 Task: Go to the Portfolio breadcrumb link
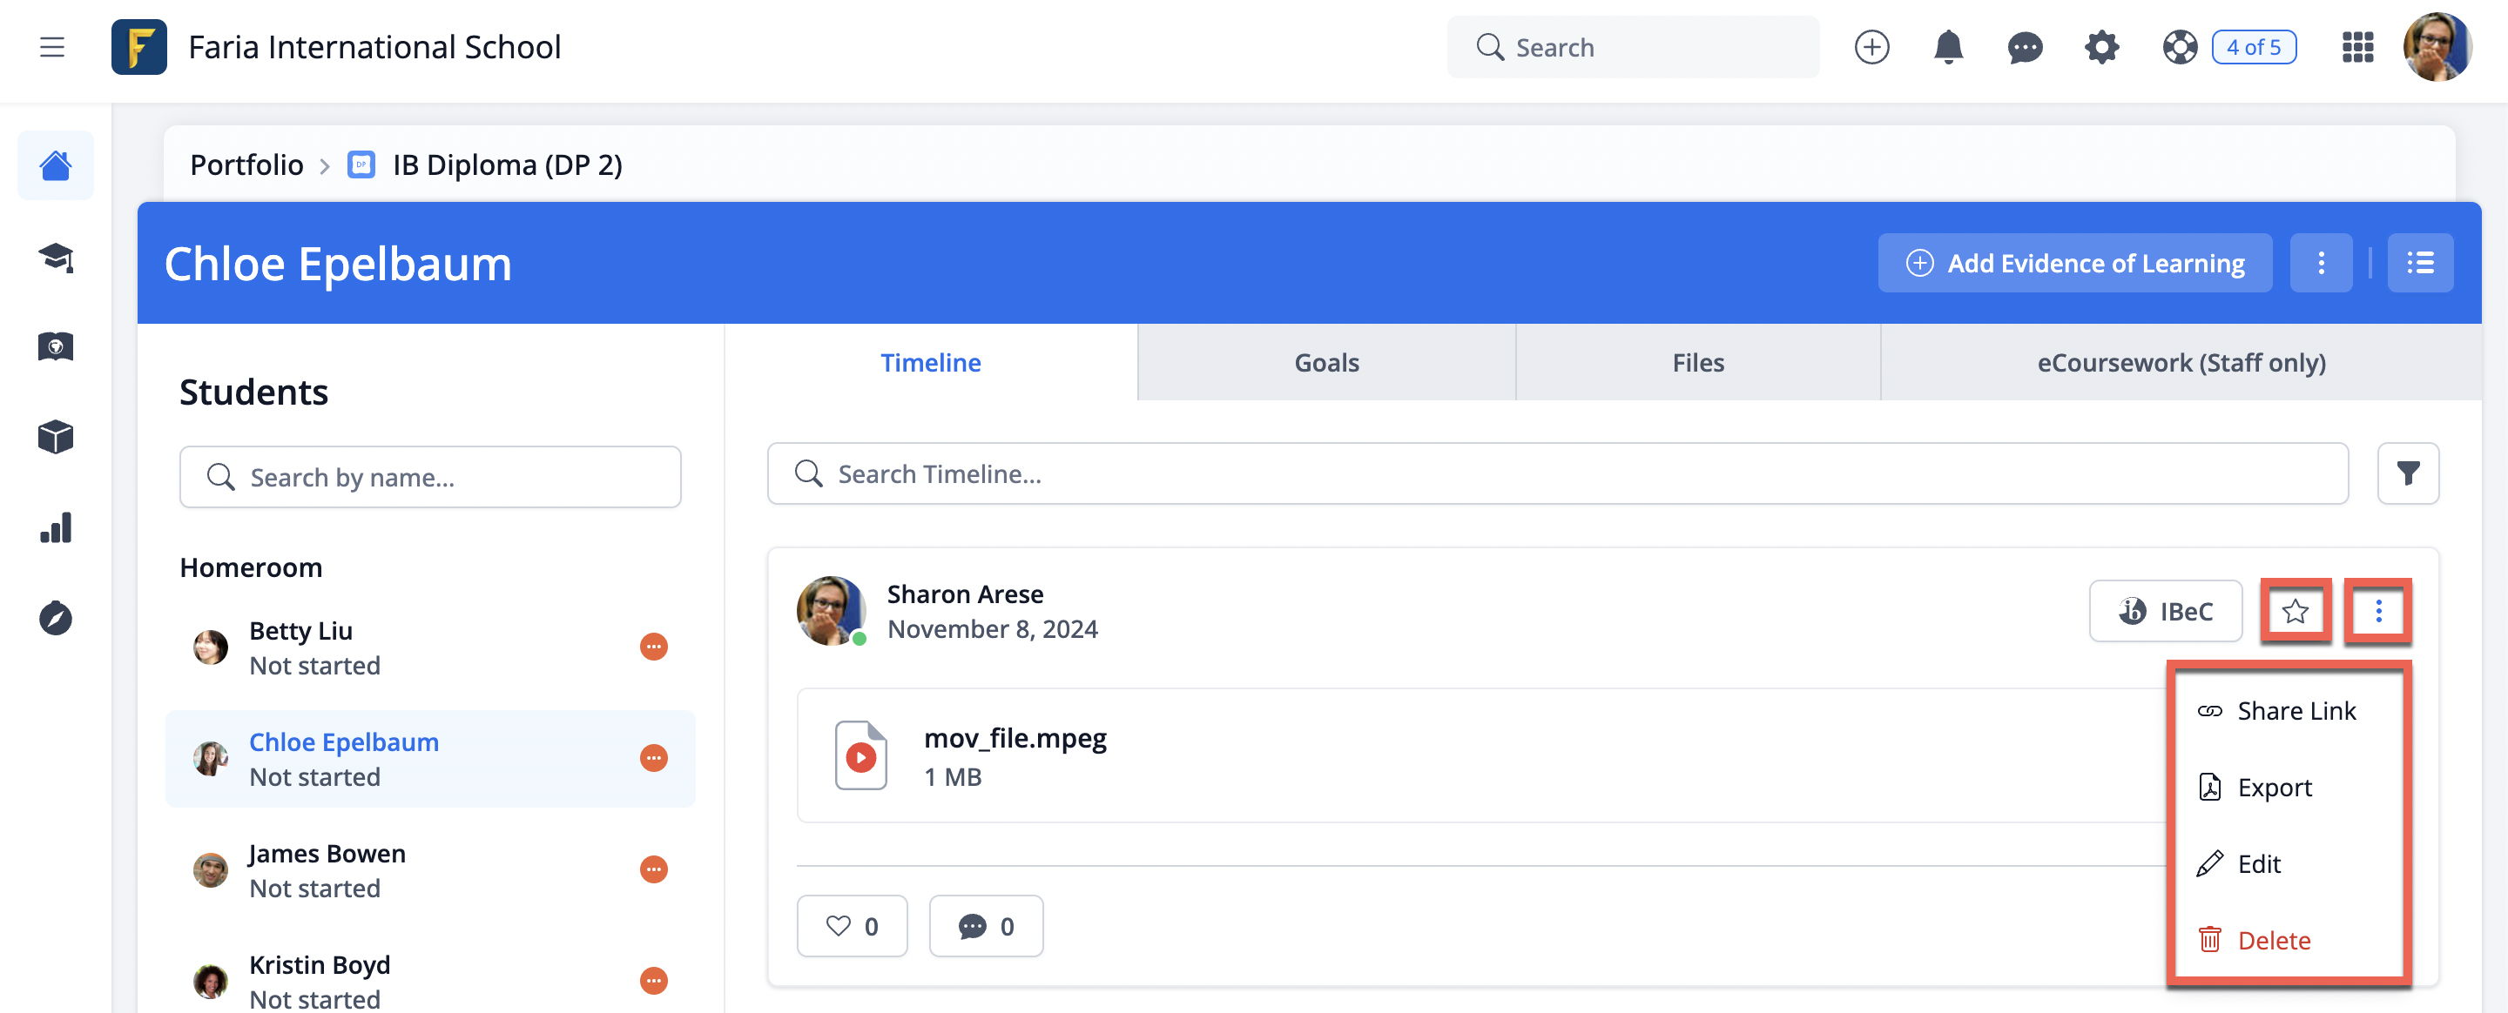tap(246, 164)
